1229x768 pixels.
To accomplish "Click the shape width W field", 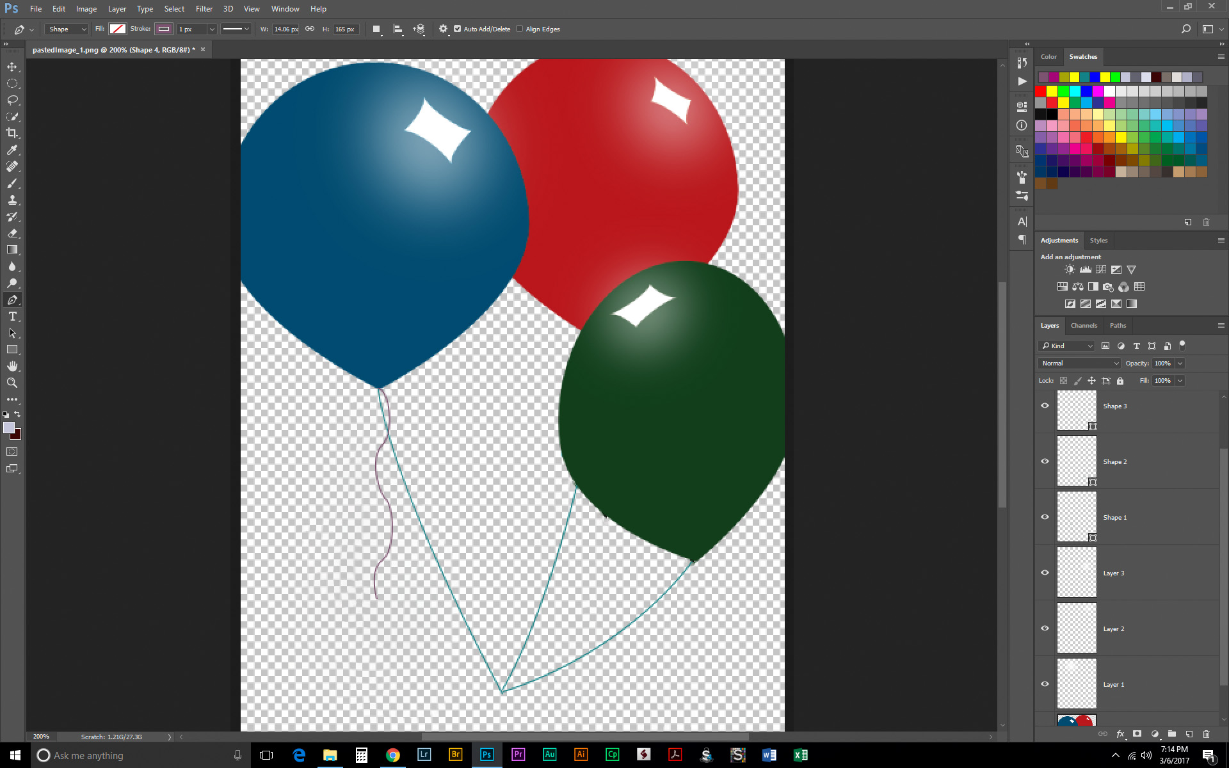I will pyautogui.click(x=285, y=29).
